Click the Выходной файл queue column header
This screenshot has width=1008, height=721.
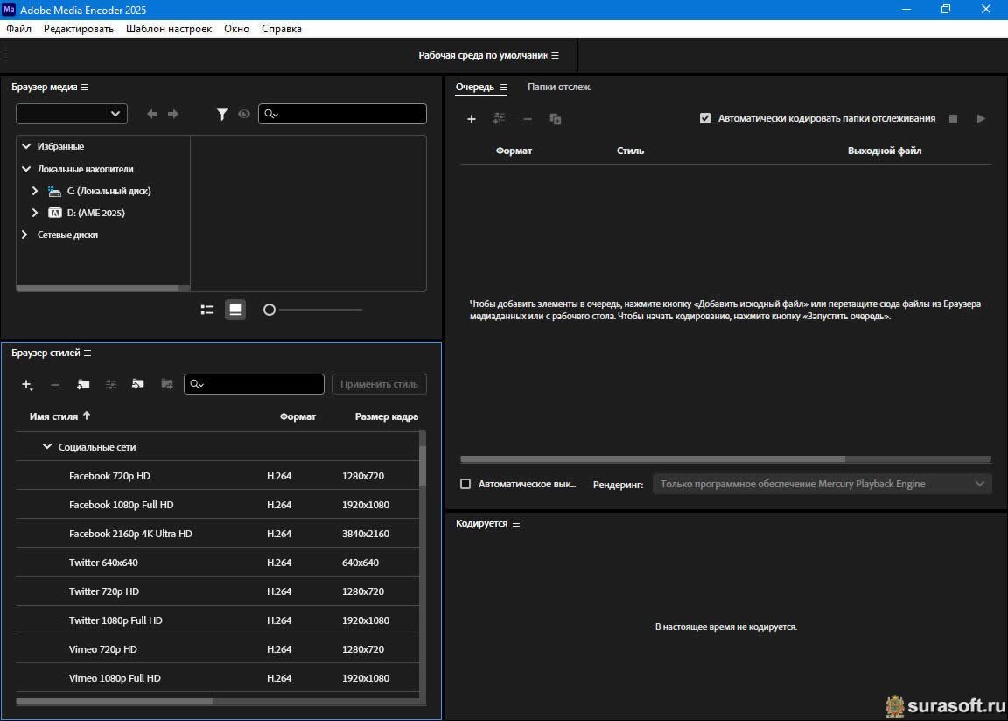pos(884,150)
